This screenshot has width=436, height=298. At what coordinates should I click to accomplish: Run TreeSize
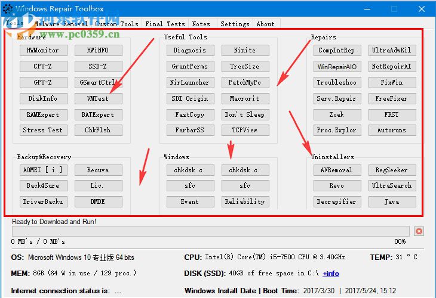(245, 66)
